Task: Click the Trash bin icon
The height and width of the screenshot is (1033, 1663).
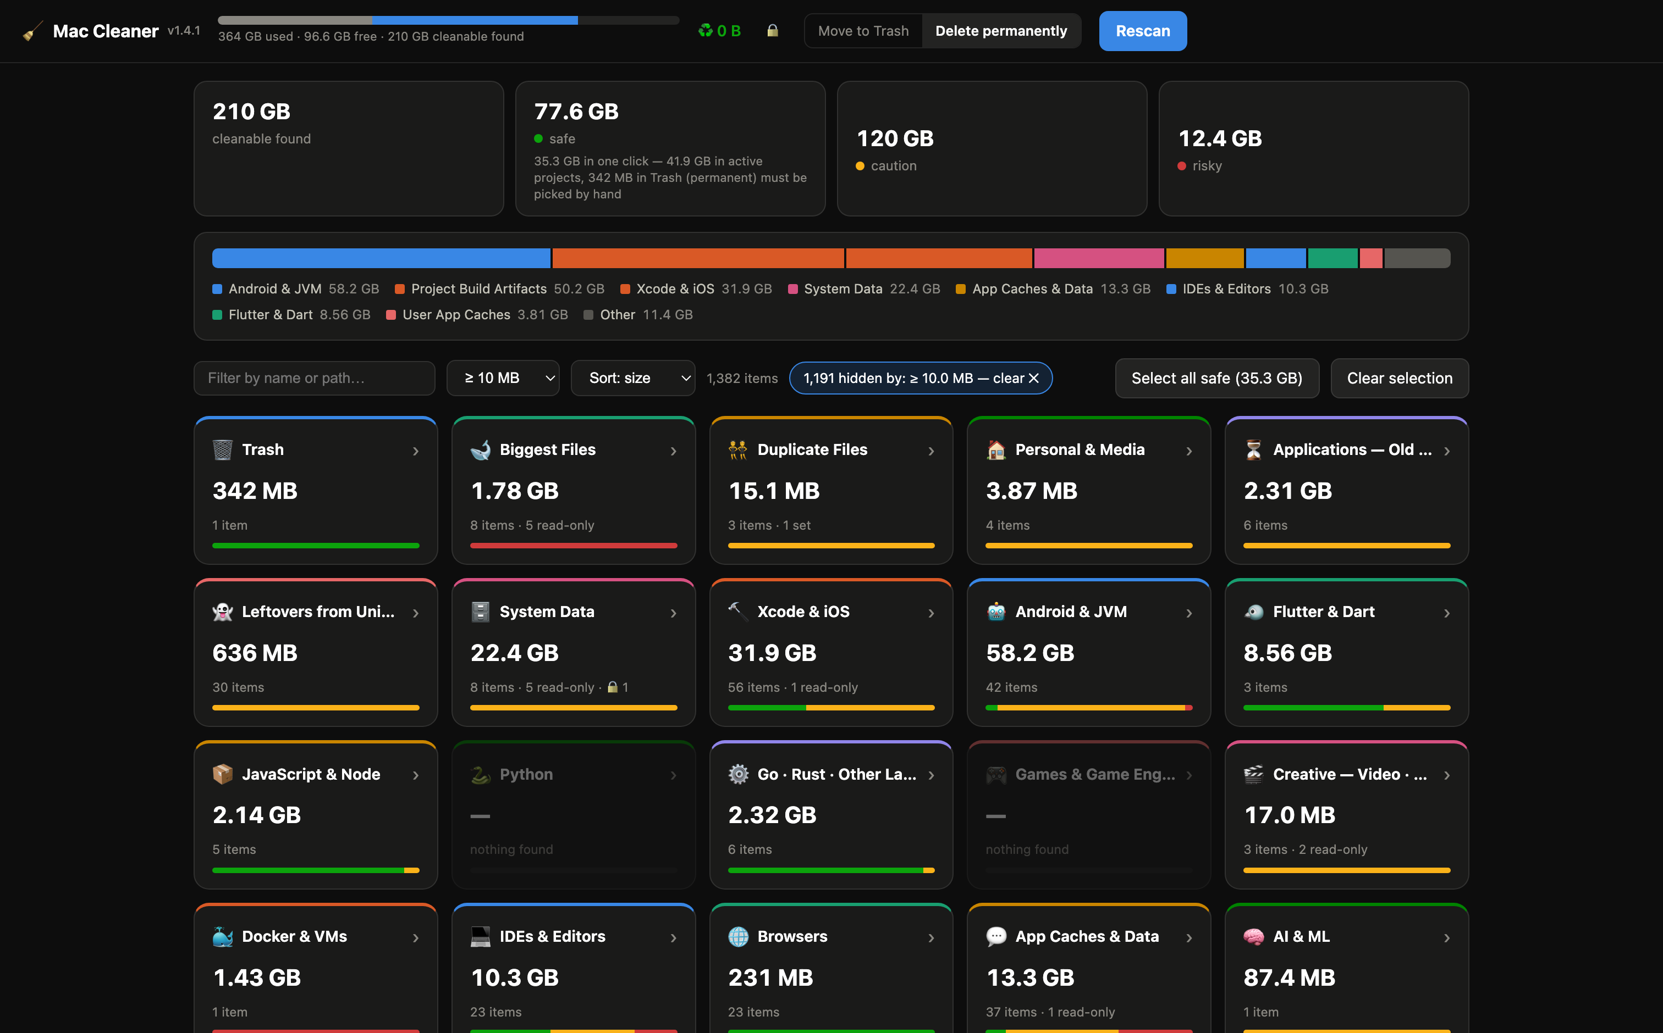Action: click(222, 449)
